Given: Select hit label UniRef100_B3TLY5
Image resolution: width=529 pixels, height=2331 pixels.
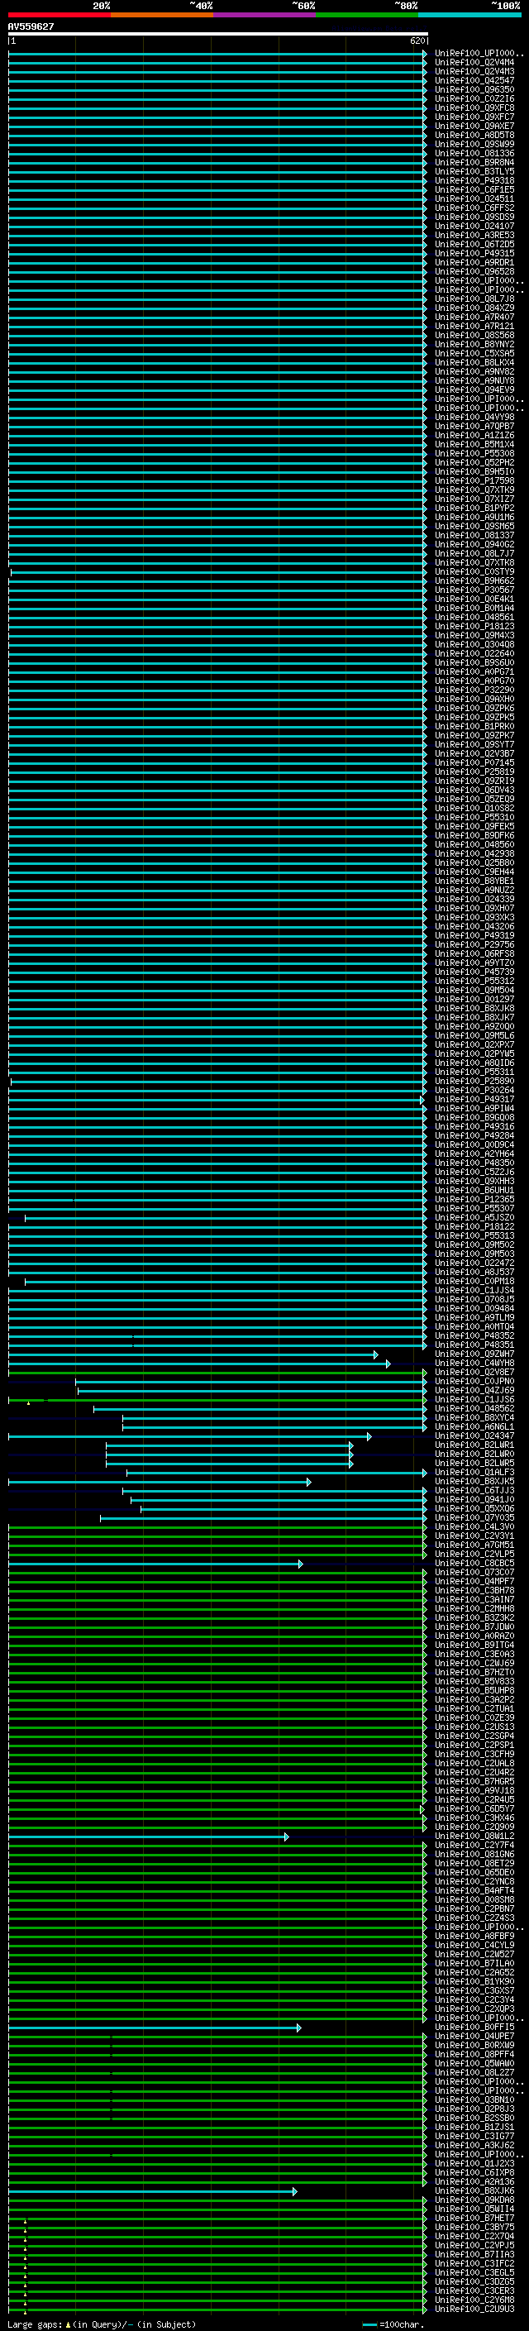Looking at the screenshot, I should click(474, 171).
